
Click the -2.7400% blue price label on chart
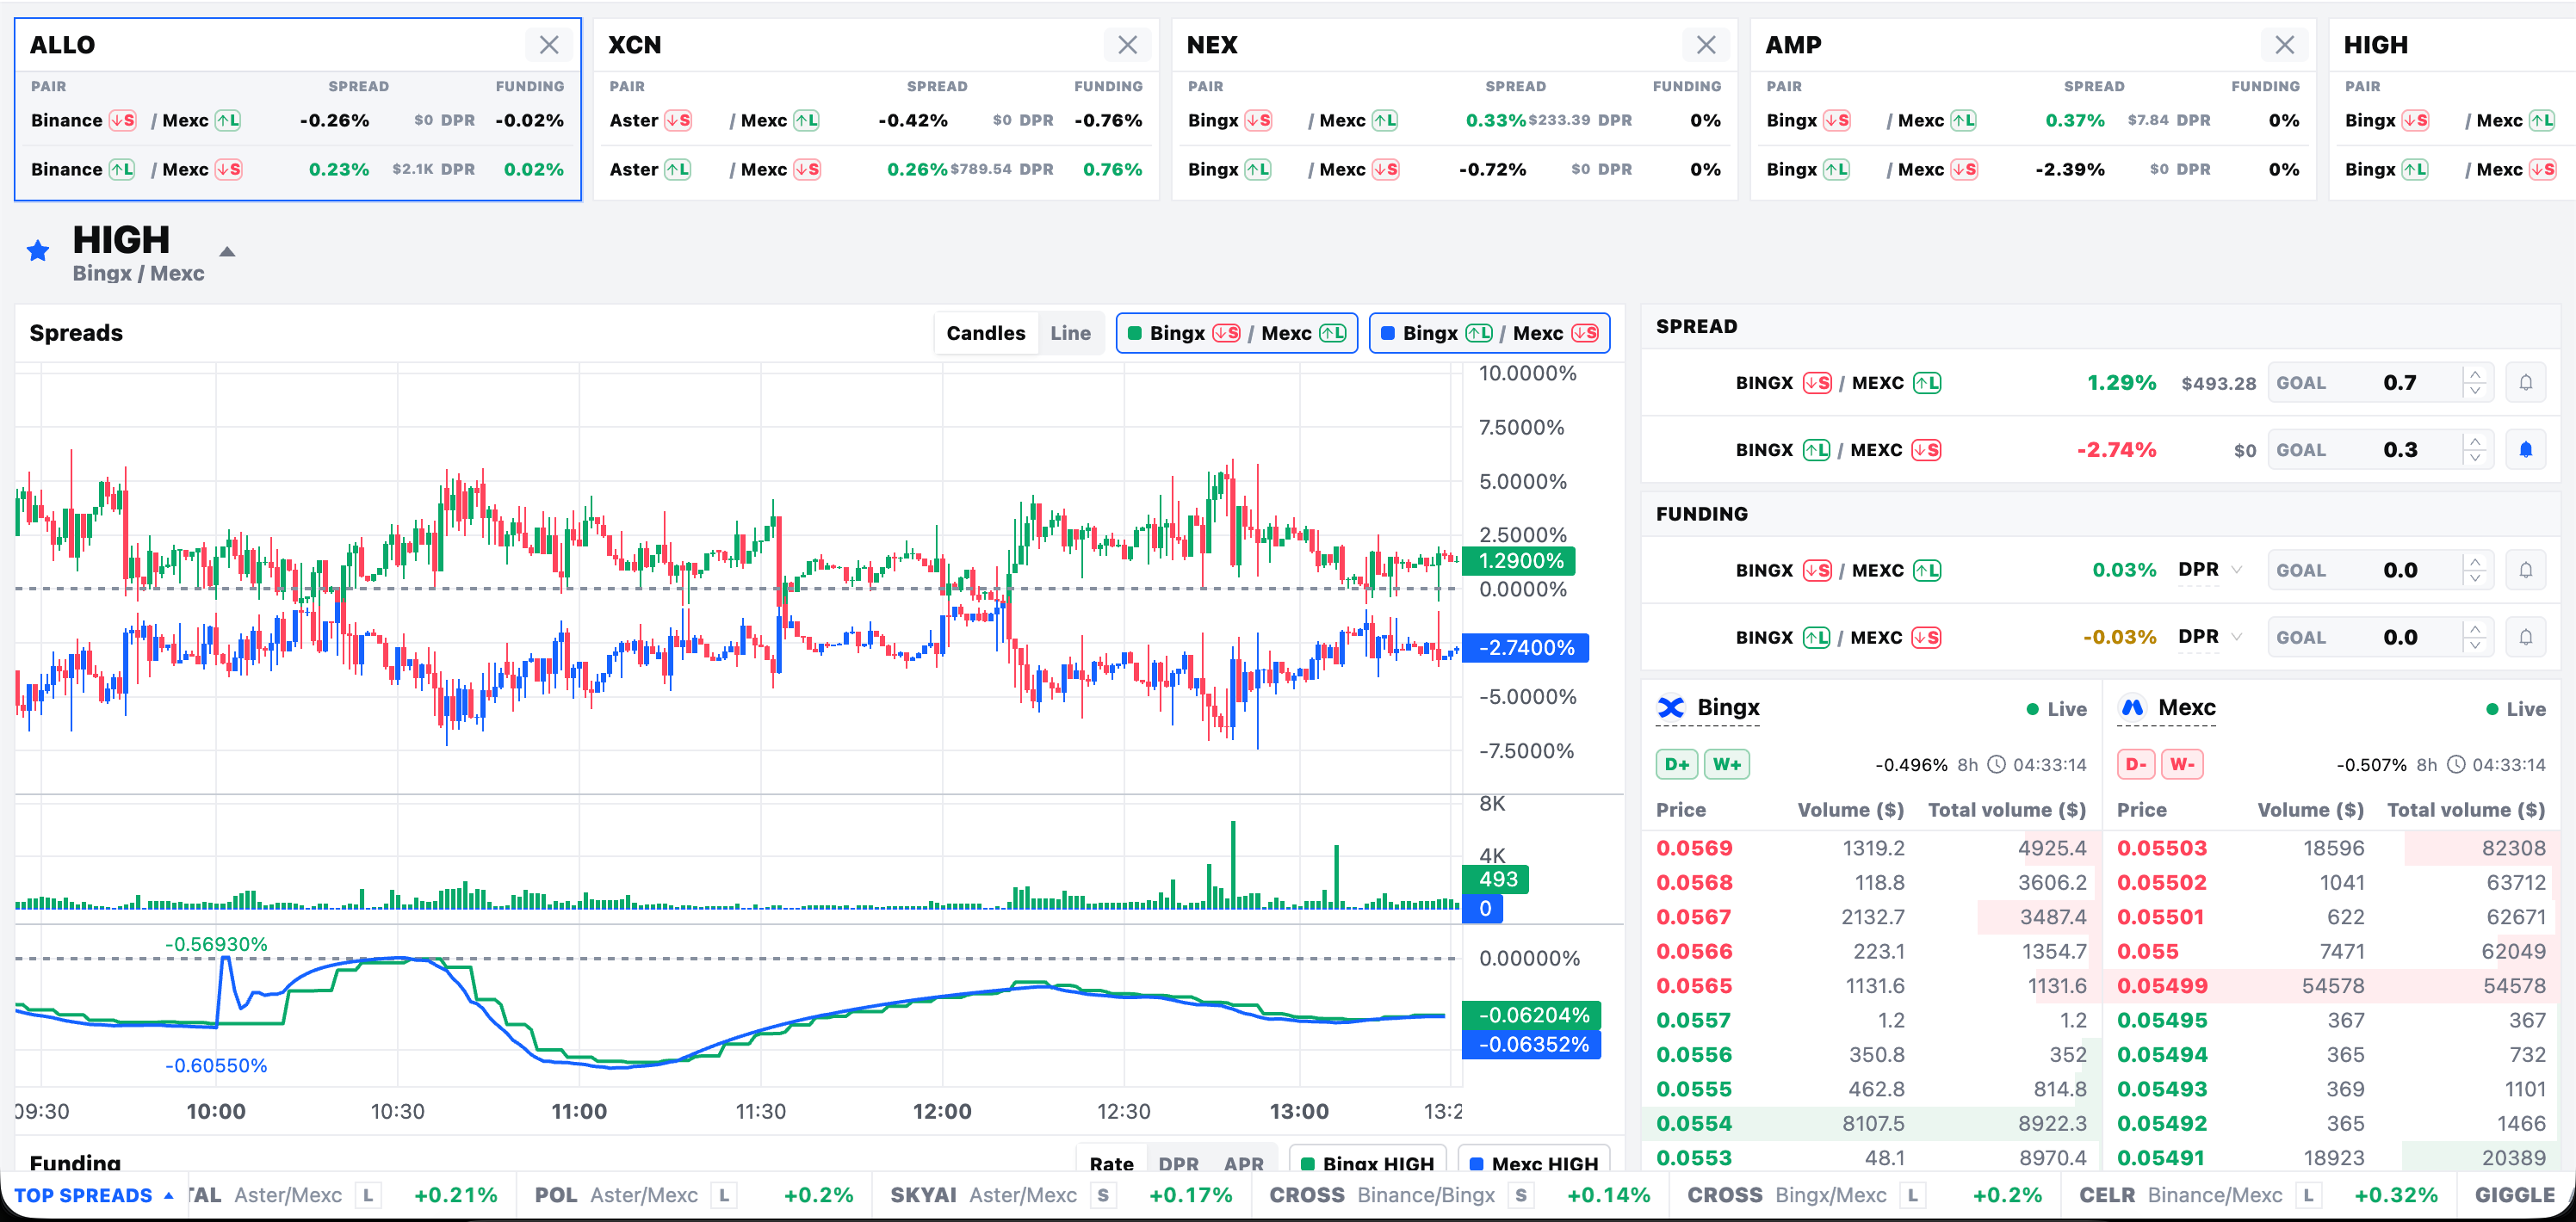tap(1525, 647)
